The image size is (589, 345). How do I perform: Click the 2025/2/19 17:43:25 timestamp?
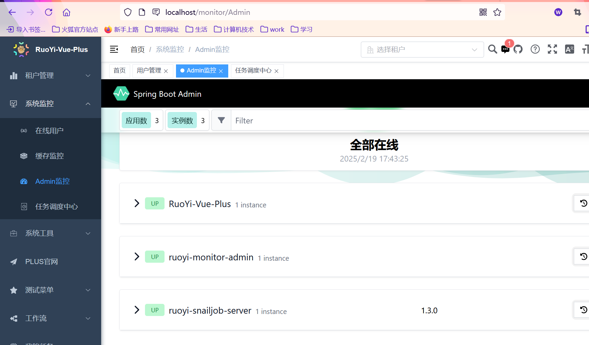(374, 159)
